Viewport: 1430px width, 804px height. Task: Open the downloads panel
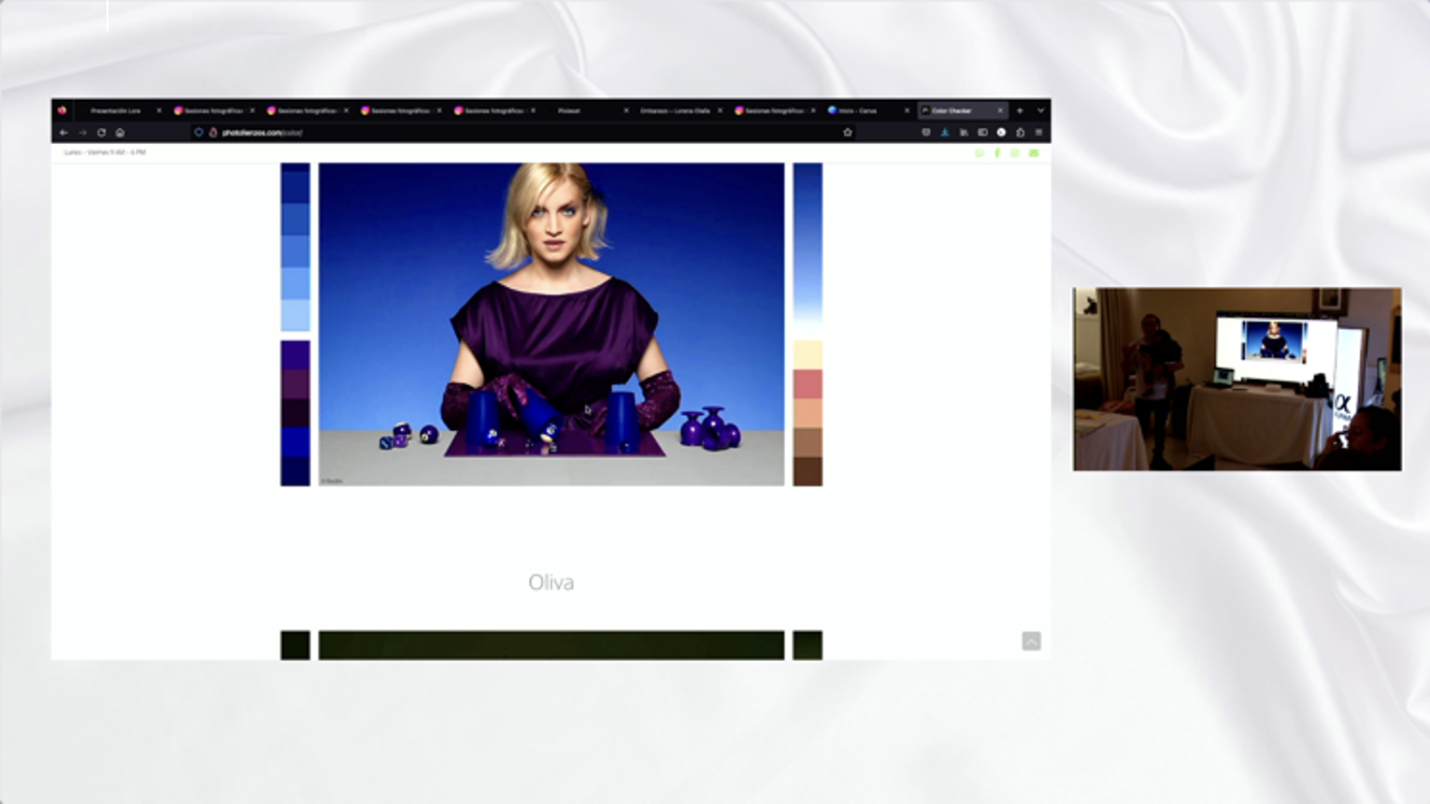pyautogui.click(x=945, y=133)
